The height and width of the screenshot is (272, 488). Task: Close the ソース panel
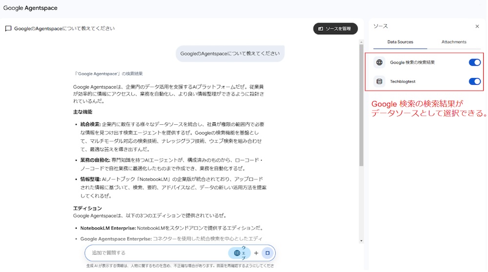click(x=477, y=26)
